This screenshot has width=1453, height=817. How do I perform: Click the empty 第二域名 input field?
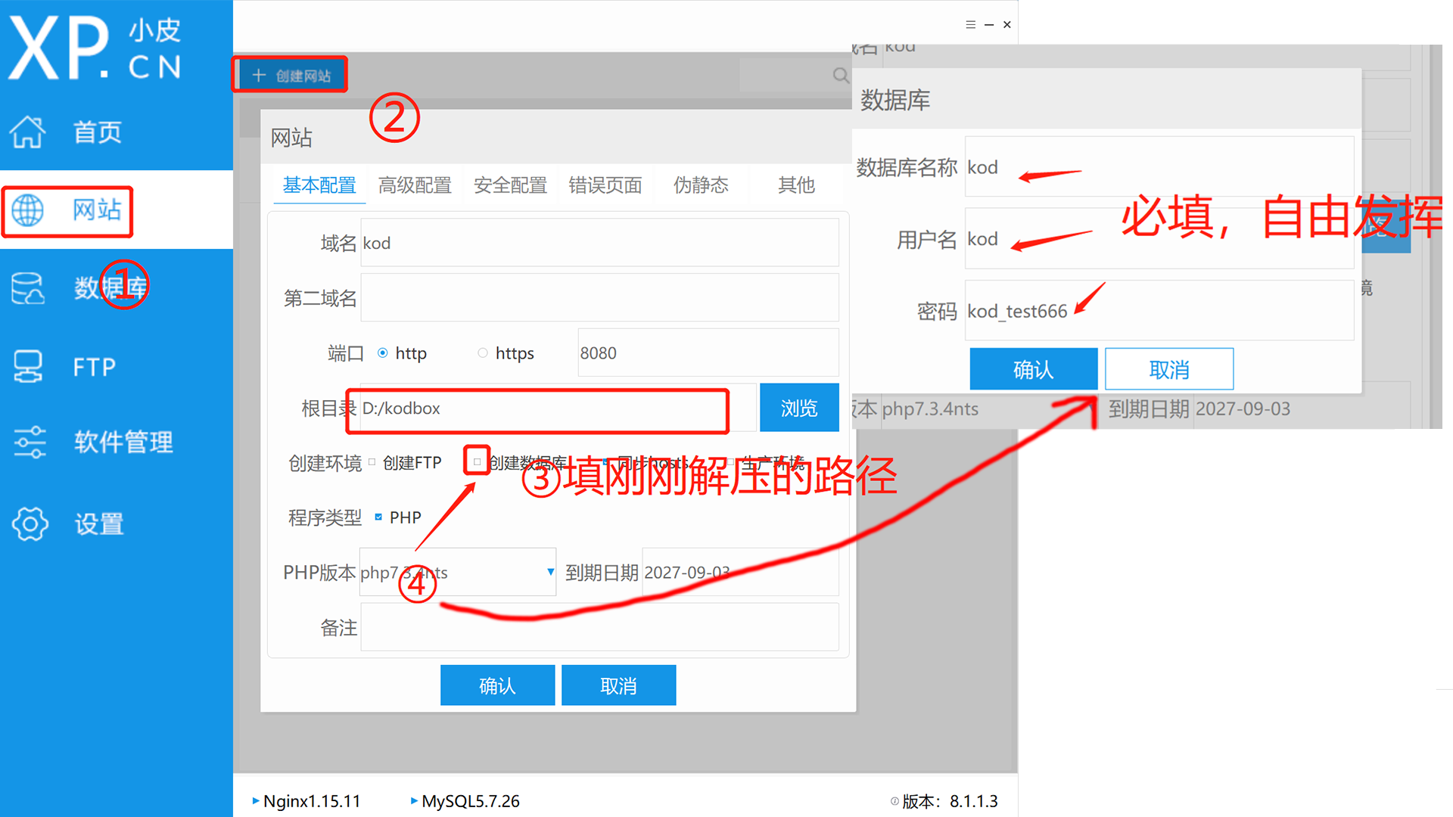click(599, 298)
